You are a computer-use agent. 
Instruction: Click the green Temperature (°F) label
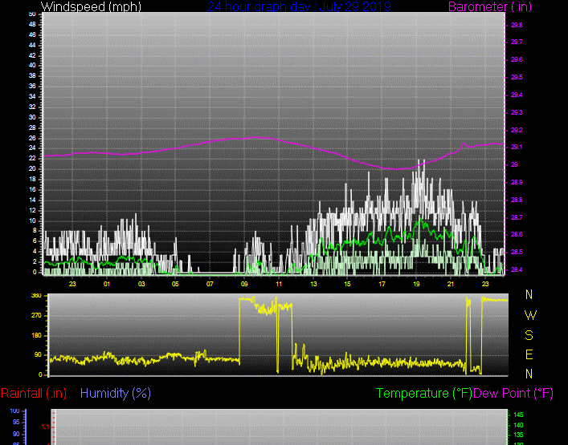click(423, 393)
